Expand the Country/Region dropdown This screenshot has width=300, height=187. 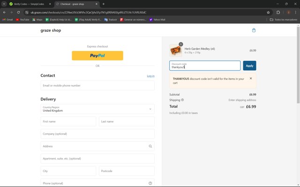click(x=97, y=109)
